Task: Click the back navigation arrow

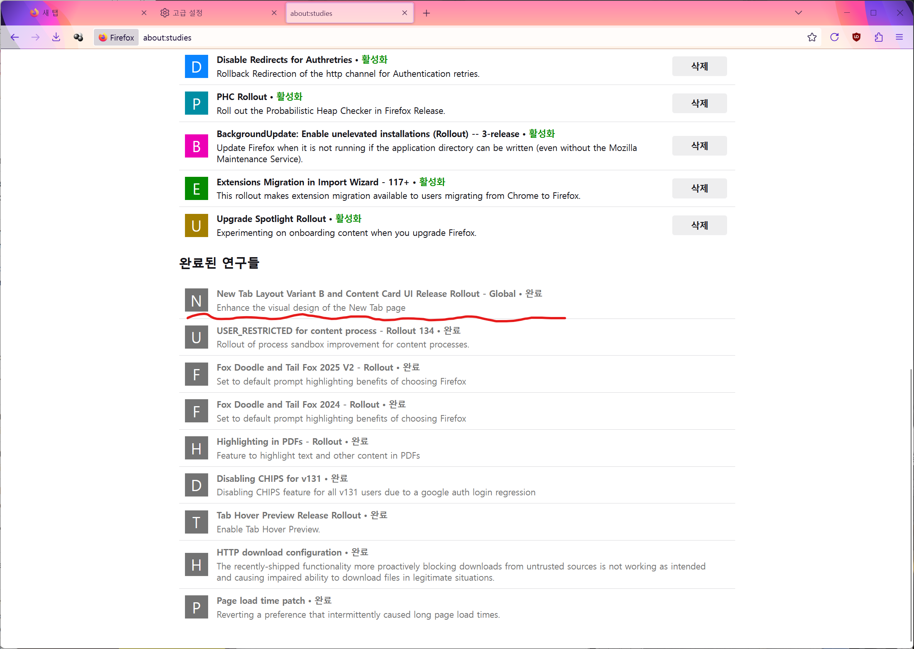Action: [15, 37]
